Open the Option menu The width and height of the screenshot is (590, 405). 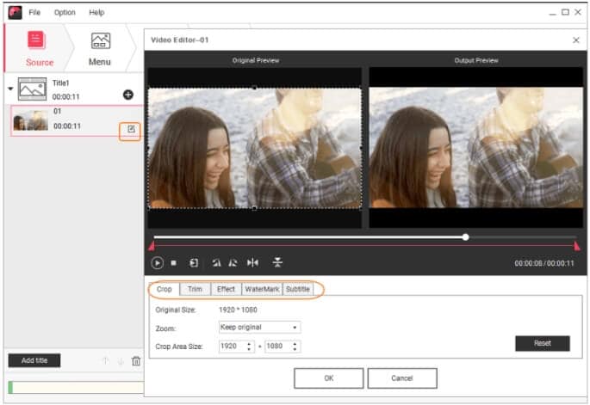pyautogui.click(x=65, y=12)
